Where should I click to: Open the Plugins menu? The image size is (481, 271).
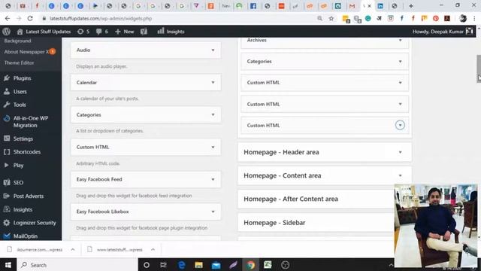click(22, 78)
